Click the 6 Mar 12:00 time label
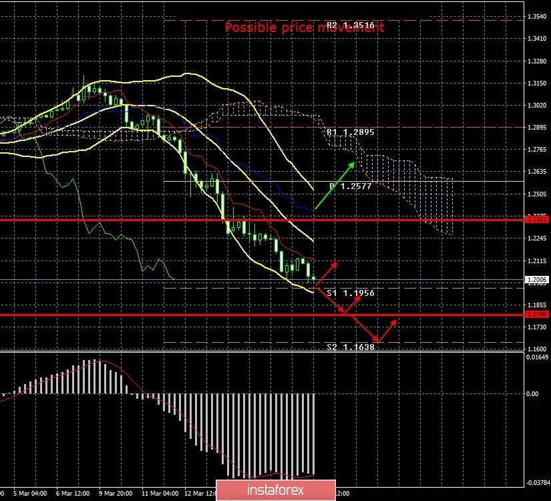Viewport: 551px width, 501px height. tap(73, 494)
